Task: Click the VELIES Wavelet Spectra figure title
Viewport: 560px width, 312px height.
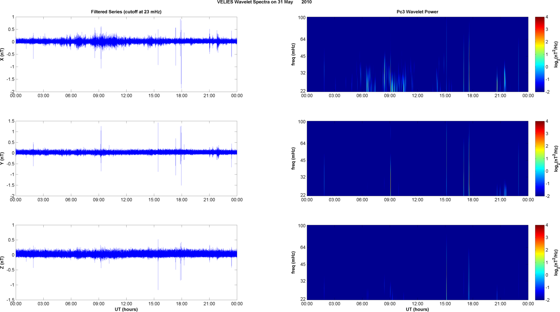Action: point(264,2)
